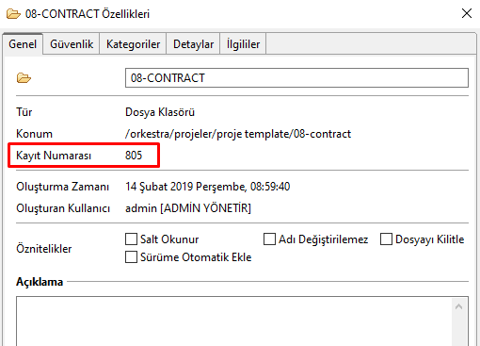Check the Adı Değiştirilemez option

269,239
